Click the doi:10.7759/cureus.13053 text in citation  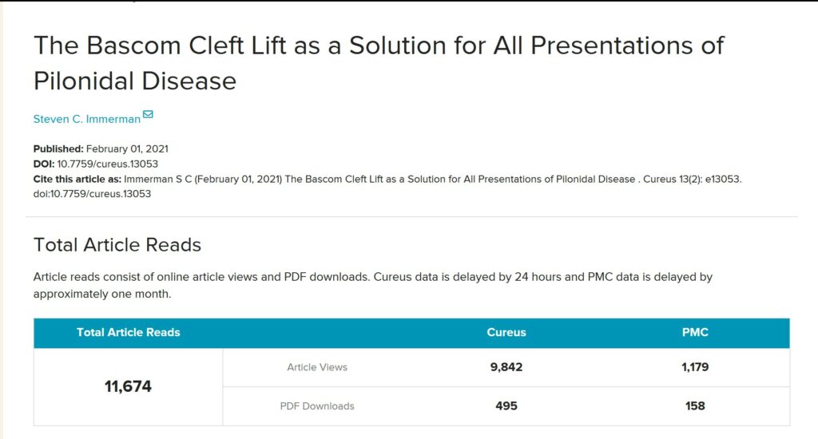pos(92,193)
